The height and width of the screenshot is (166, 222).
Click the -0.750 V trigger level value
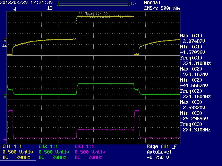[158, 157]
